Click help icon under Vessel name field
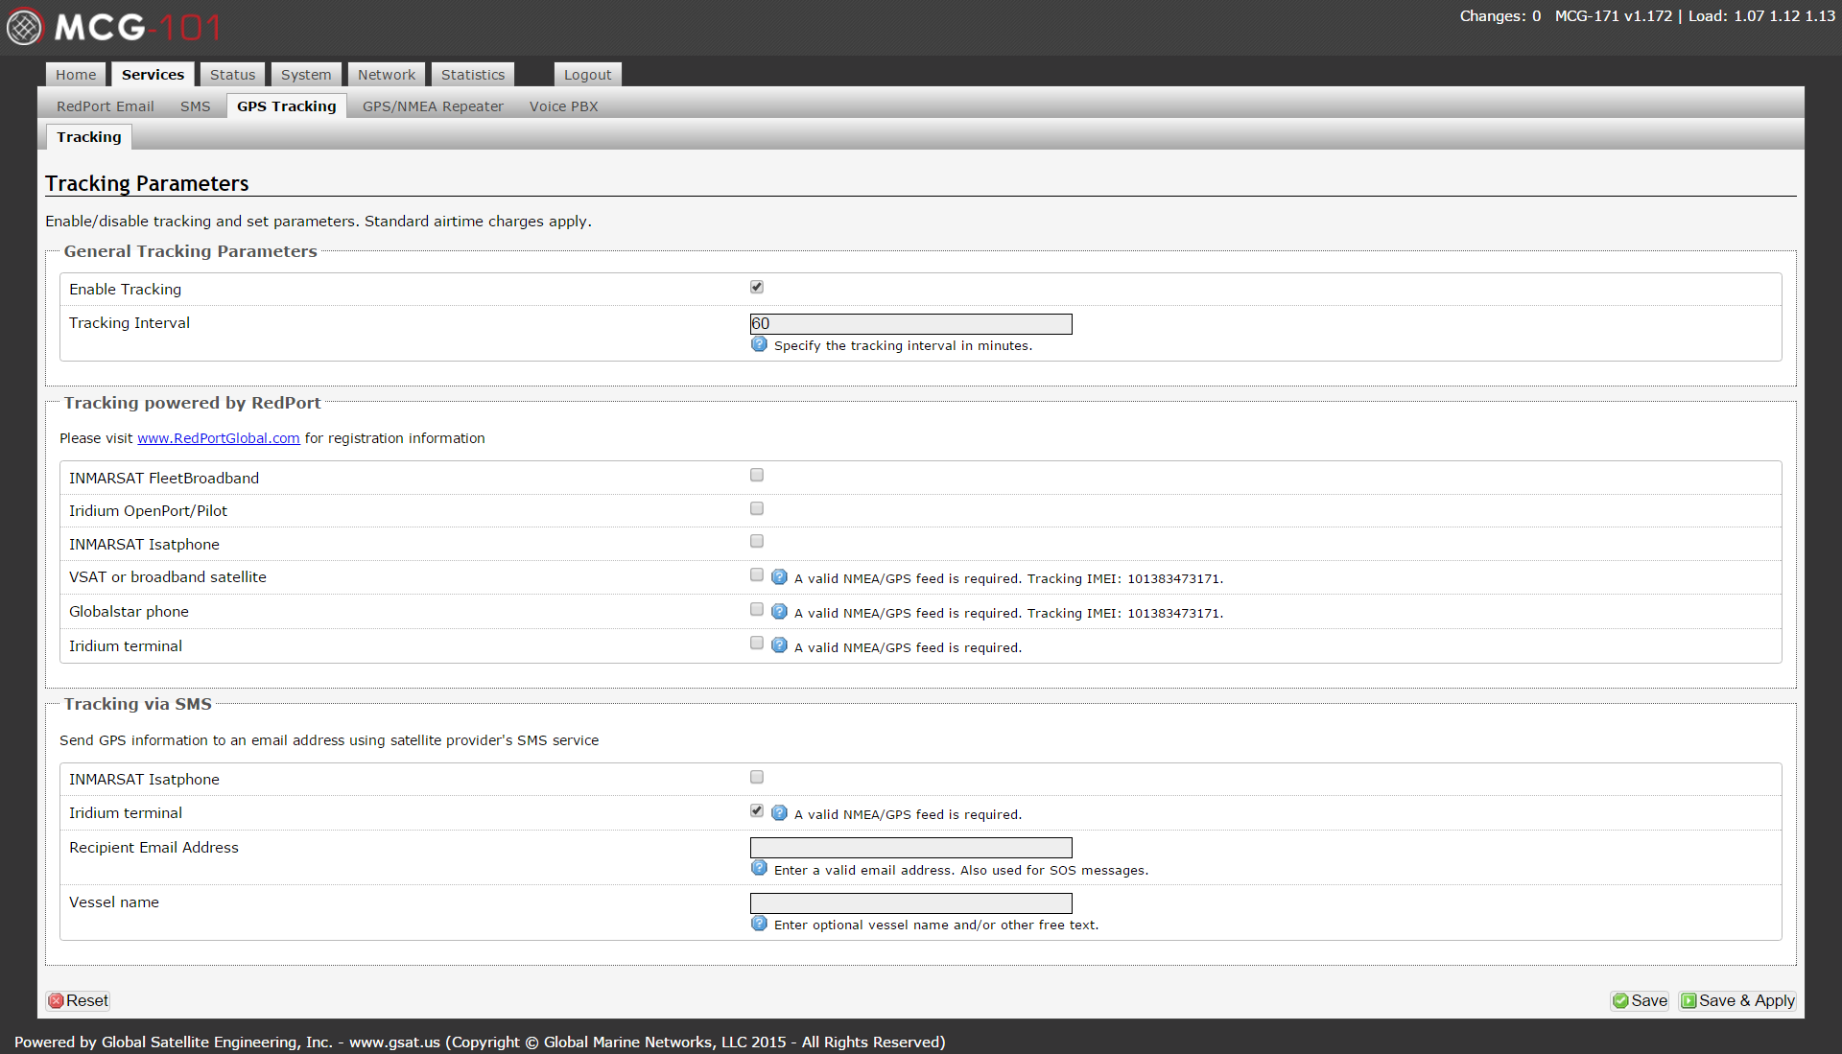 click(759, 924)
